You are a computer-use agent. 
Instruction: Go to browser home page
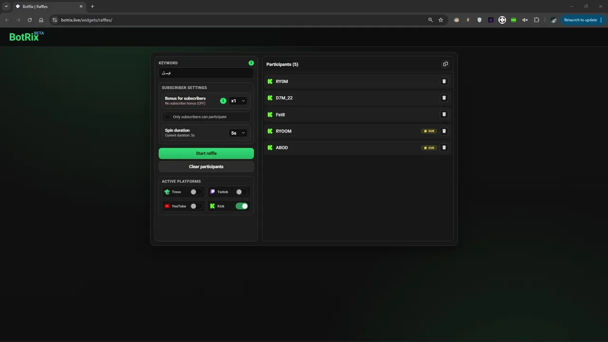[x=41, y=20]
